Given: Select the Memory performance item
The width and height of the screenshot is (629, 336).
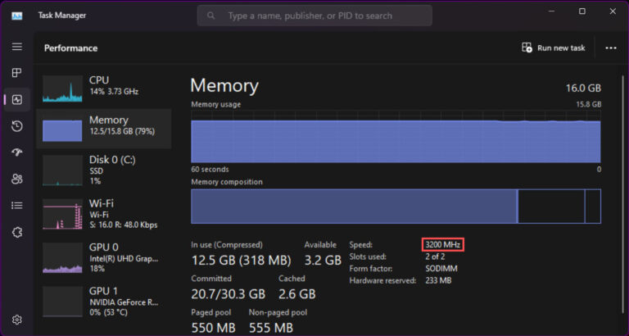Looking at the screenshot, I should [x=103, y=128].
